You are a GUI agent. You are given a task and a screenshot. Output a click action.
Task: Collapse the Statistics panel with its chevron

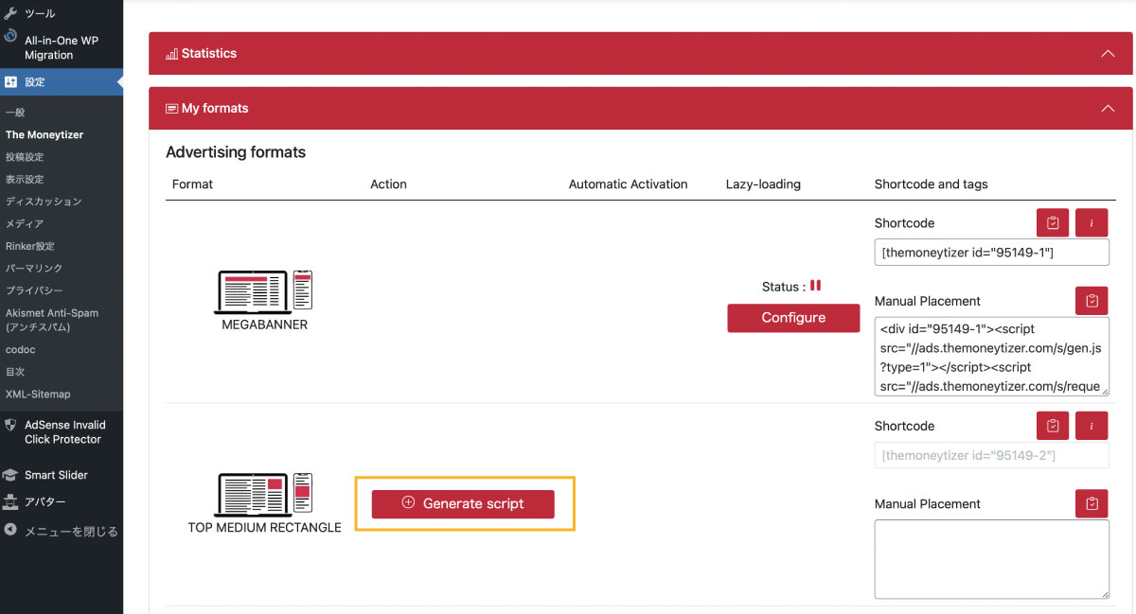[1108, 54]
